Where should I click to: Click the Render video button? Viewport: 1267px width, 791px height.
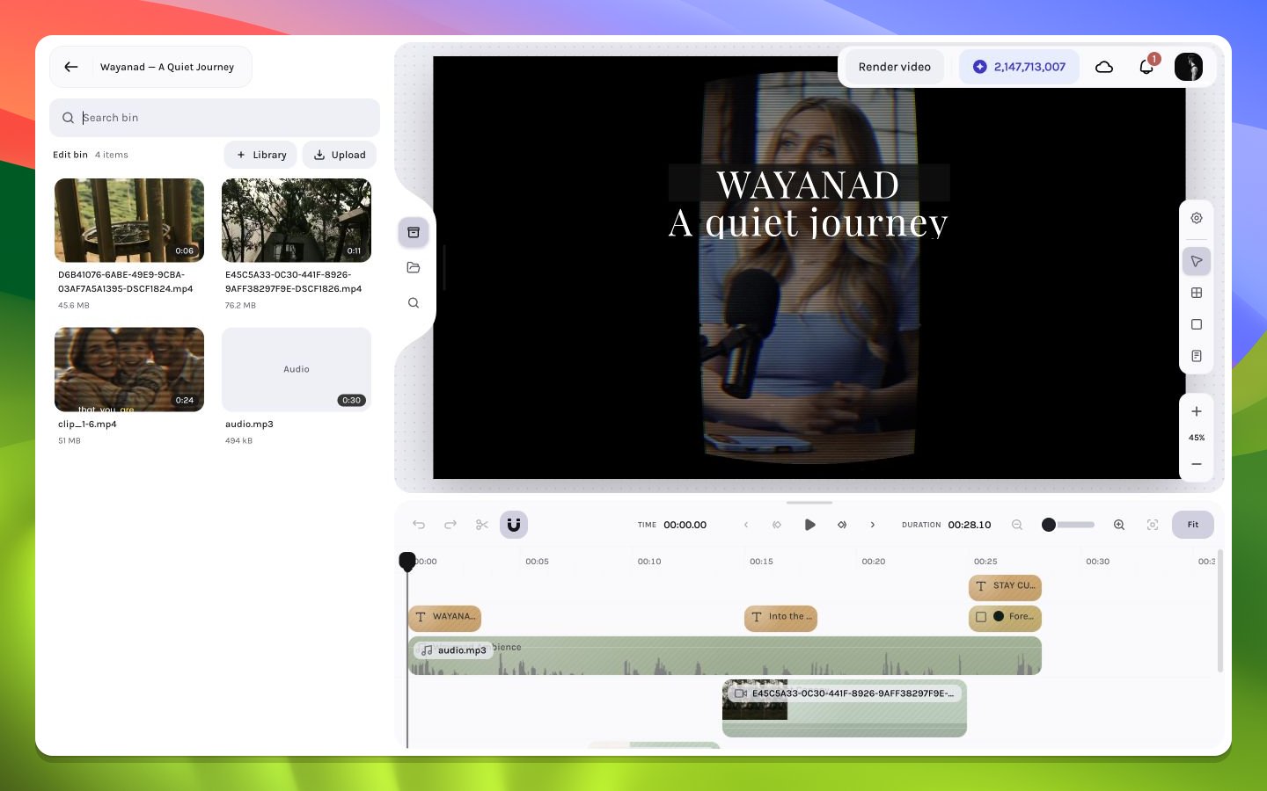(x=895, y=67)
